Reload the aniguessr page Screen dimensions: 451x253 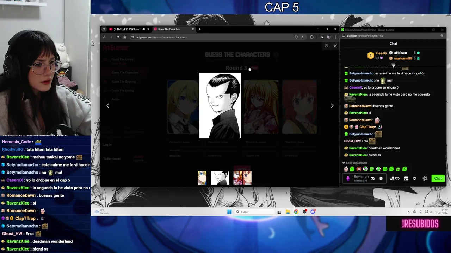pos(118,37)
